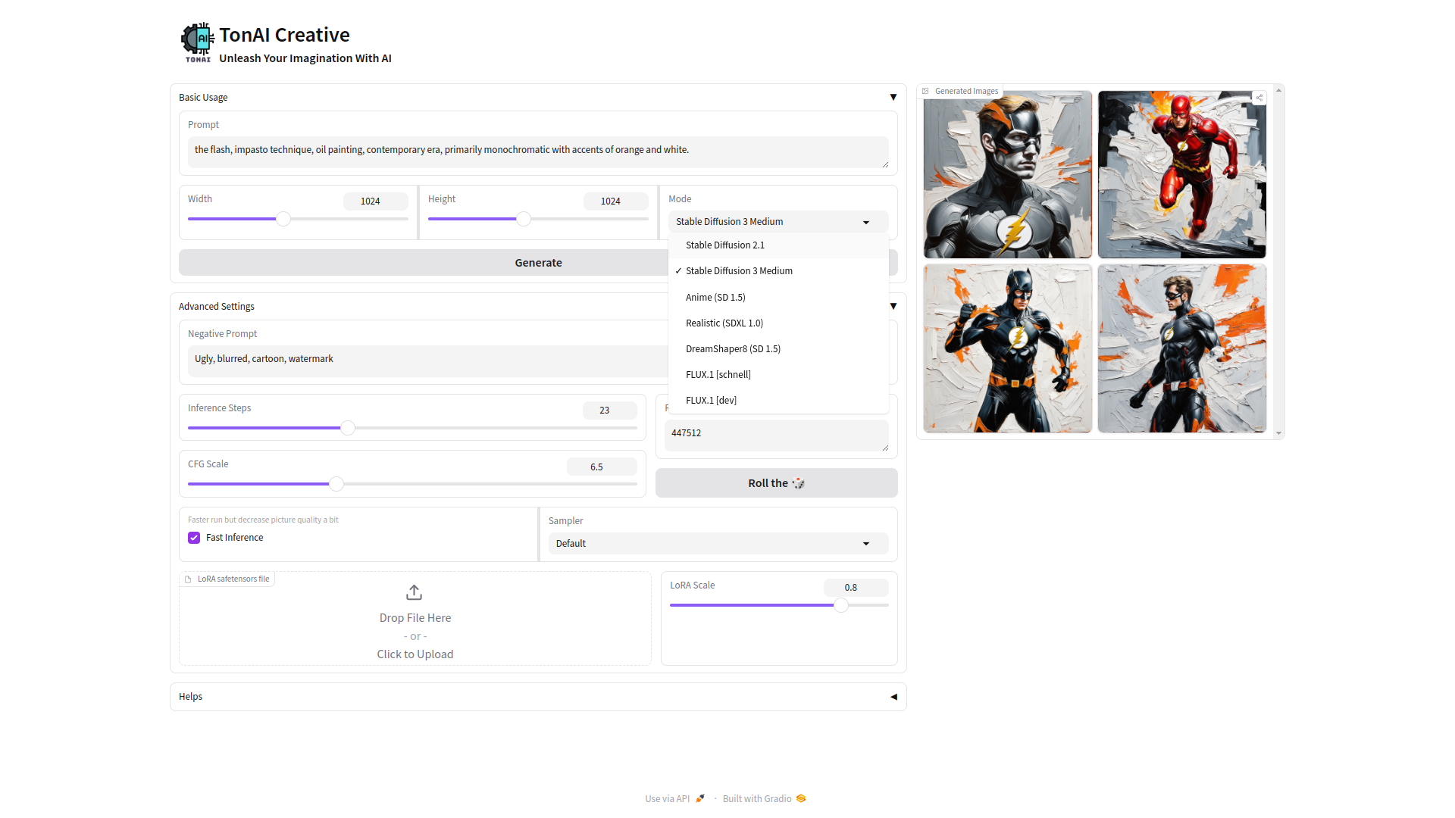Click the gallery scrollbar up arrow
The height and width of the screenshot is (818, 1455).
[1278, 90]
